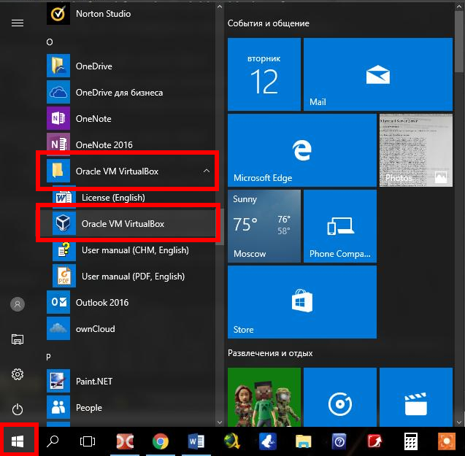
Task: Open the user account icon
Action: (18, 304)
